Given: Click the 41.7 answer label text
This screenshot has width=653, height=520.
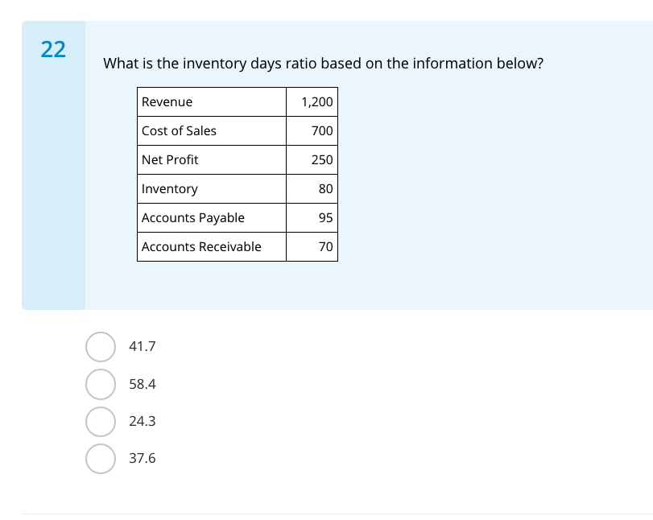Looking at the screenshot, I should [x=143, y=347].
